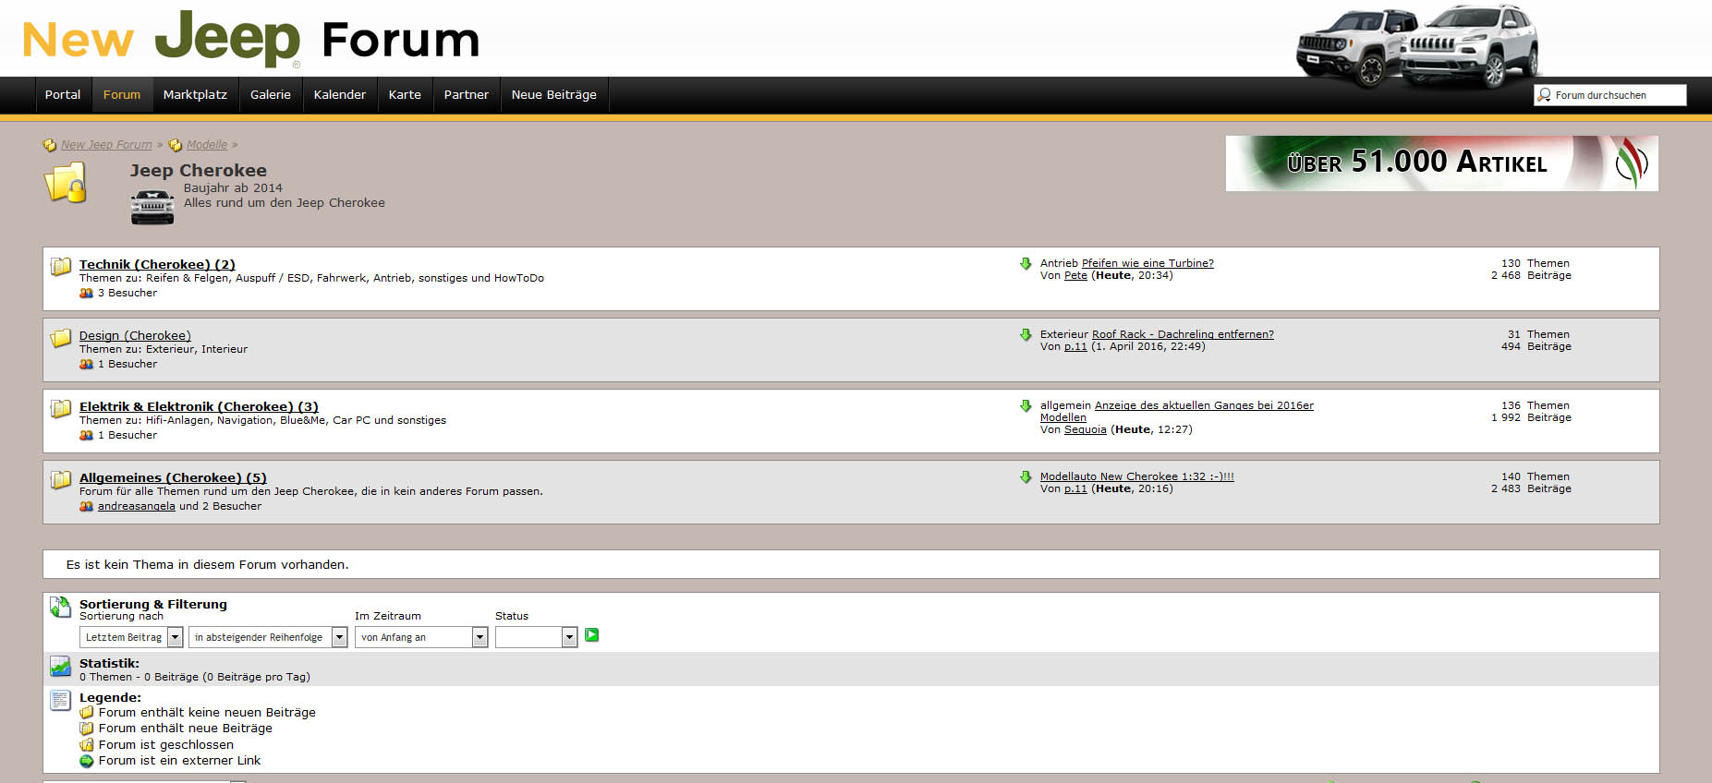
Task: Open the Elektrik & Elektronik (Cherokee) subforum
Action: (199, 407)
